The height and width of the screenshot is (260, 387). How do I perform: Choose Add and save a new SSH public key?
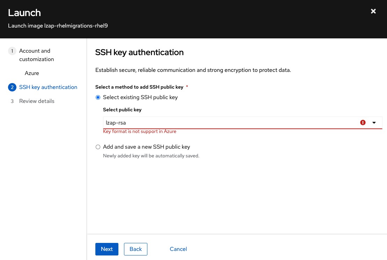[x=98, y=147]
